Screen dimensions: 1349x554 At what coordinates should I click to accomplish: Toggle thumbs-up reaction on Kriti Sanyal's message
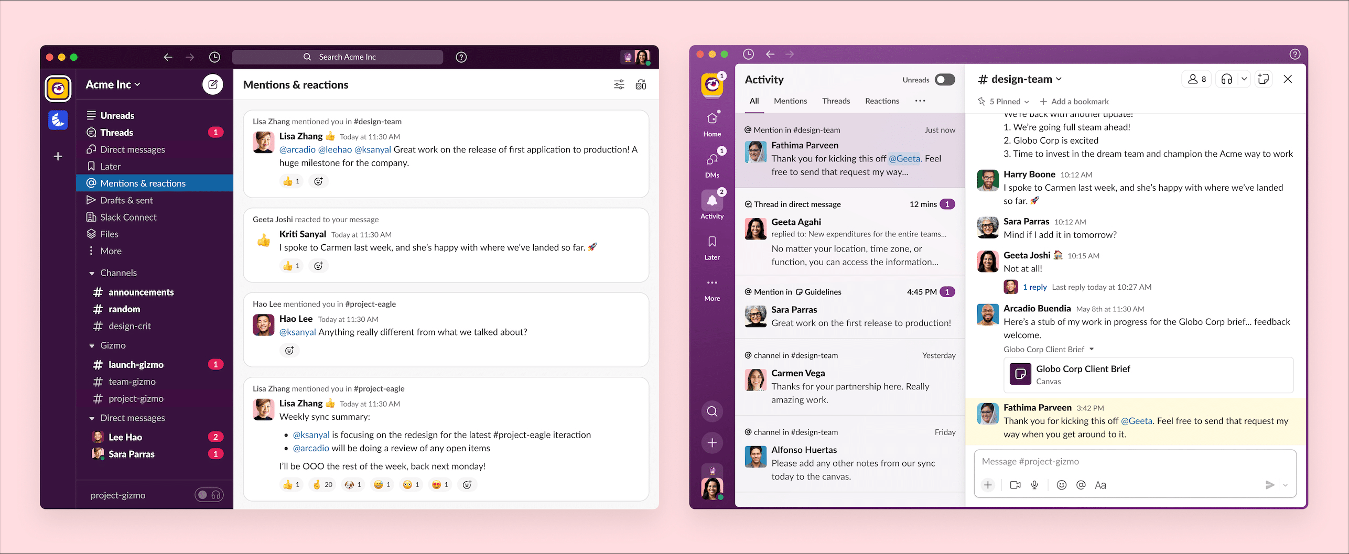(292, 266)
